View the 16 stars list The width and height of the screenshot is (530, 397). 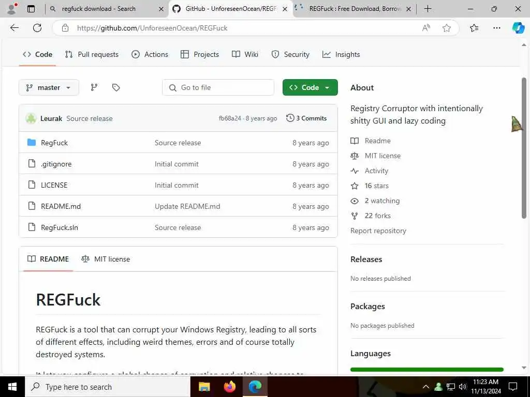(x=370, y=186)
